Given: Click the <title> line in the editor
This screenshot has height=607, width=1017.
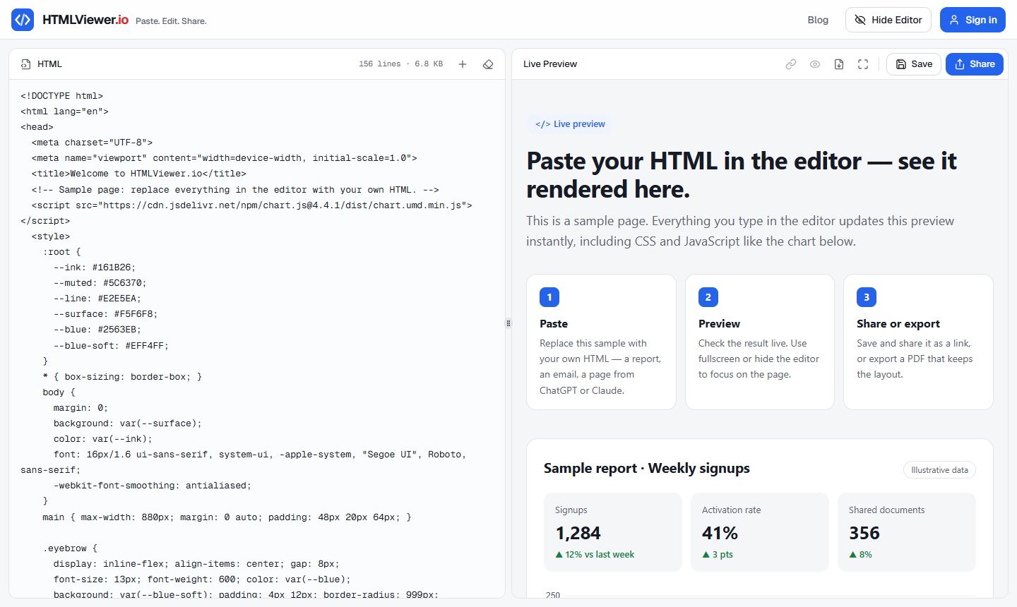Looking at the screenshot, I should [x=139, y=174].
